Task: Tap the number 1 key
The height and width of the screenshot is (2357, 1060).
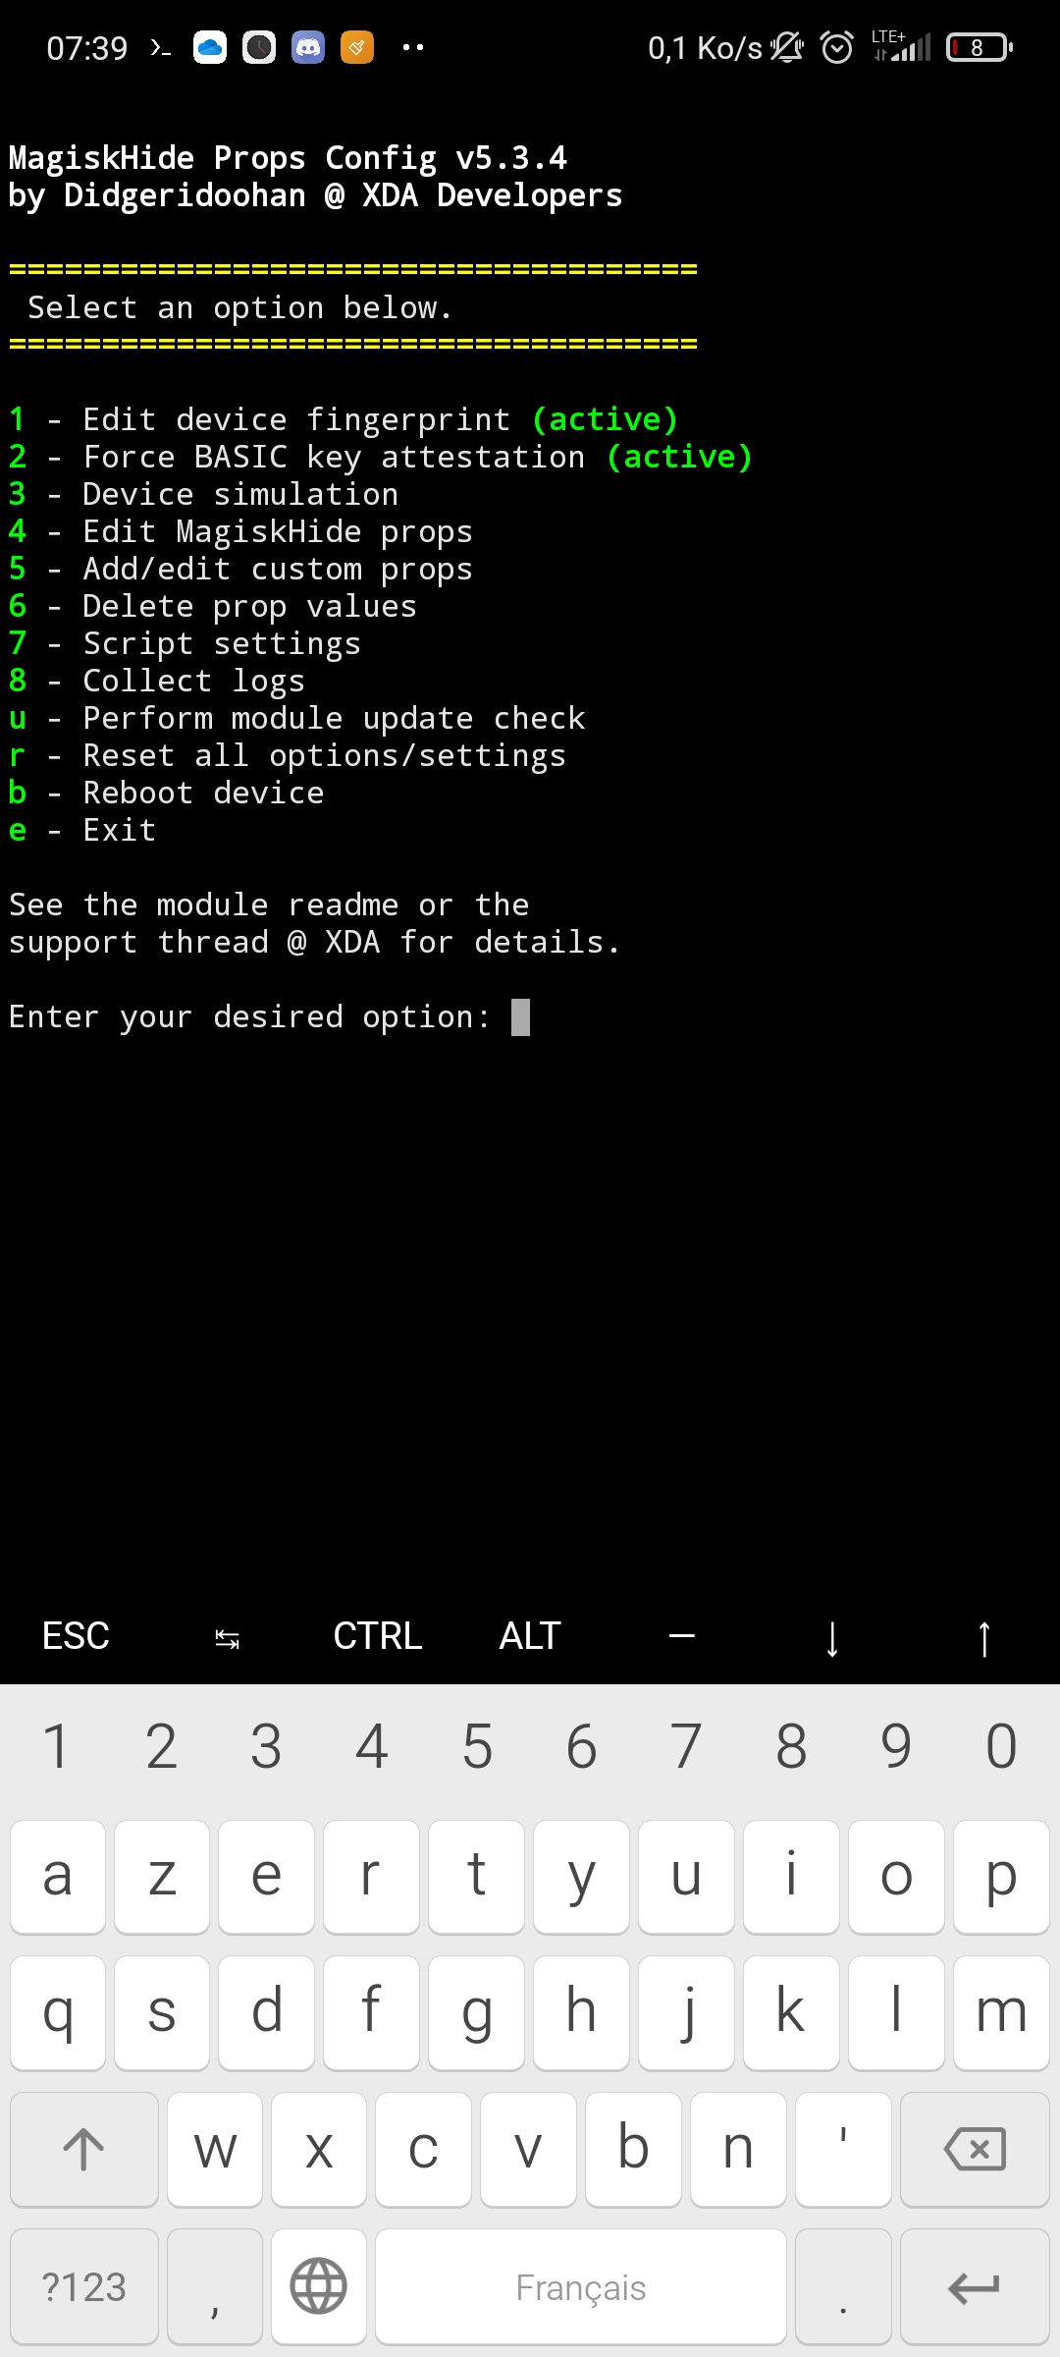Action: click(57, 1746)
